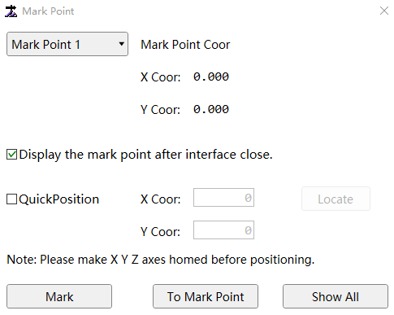Close the Mark Point dialog
The width and height of the screenshot is (394, 315).
pos(384,11)
